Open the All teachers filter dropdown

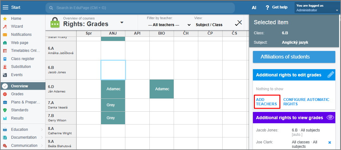tap(170, 25)
